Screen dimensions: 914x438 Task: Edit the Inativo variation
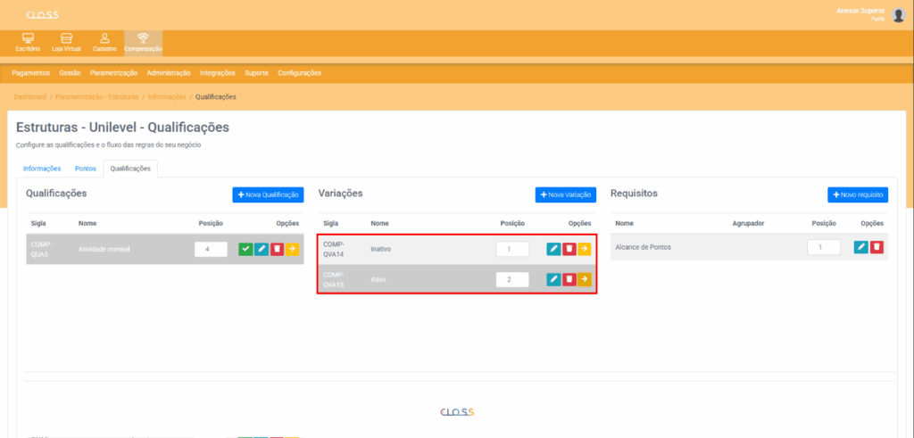pyautogui.click(x=553, y=249)
